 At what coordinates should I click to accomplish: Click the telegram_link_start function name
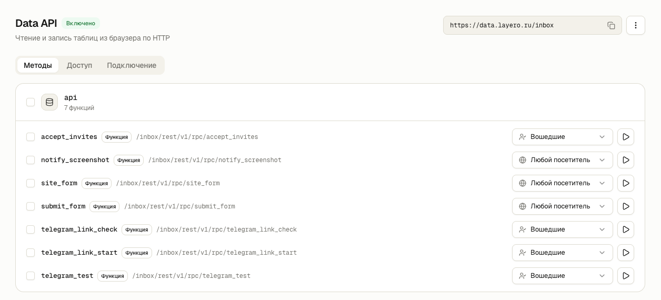pyautogui.click(x=79, y=253)
